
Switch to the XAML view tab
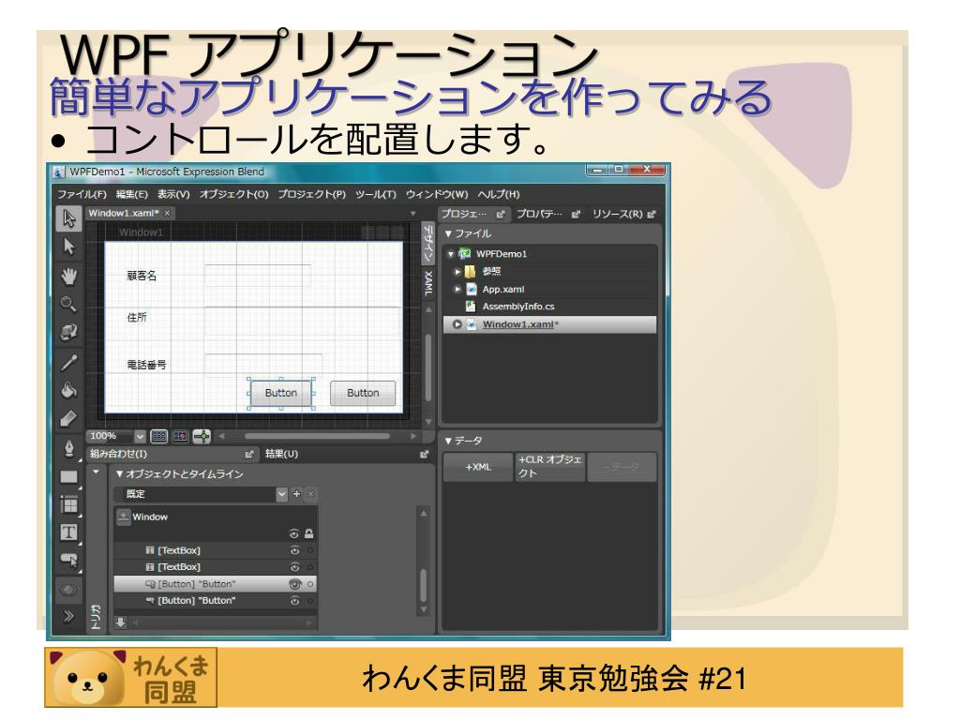[427, 283]
